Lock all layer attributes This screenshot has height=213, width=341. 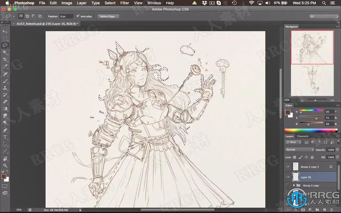[x=312, y=157]
